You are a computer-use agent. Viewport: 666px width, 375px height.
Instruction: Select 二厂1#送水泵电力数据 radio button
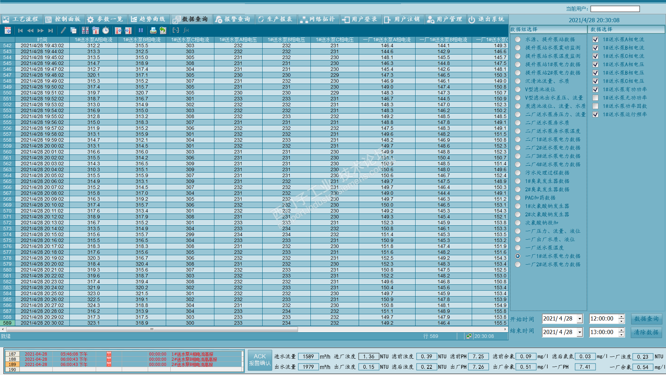tap(518, 140)
